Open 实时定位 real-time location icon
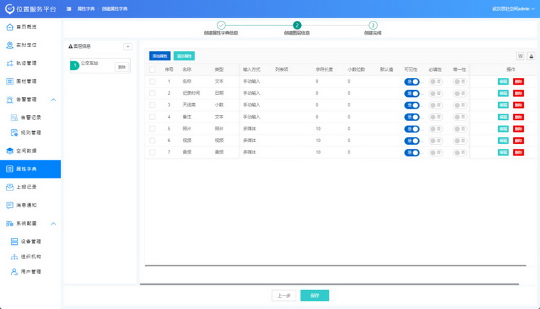Image resolution: width=540 pixels, height=309 pixels. pos(9,46)
